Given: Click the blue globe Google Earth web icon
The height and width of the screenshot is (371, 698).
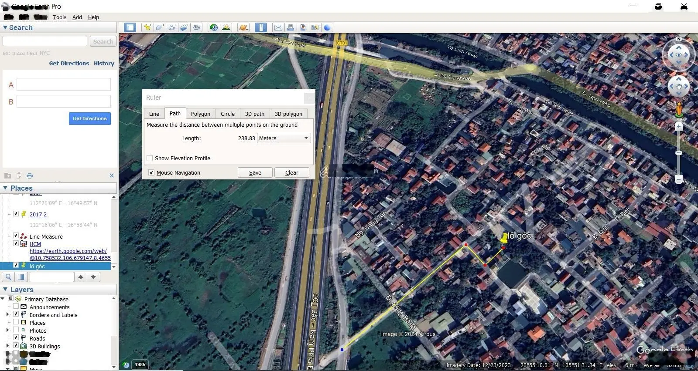Looking at the screenshot, I should tap(327, 27).
